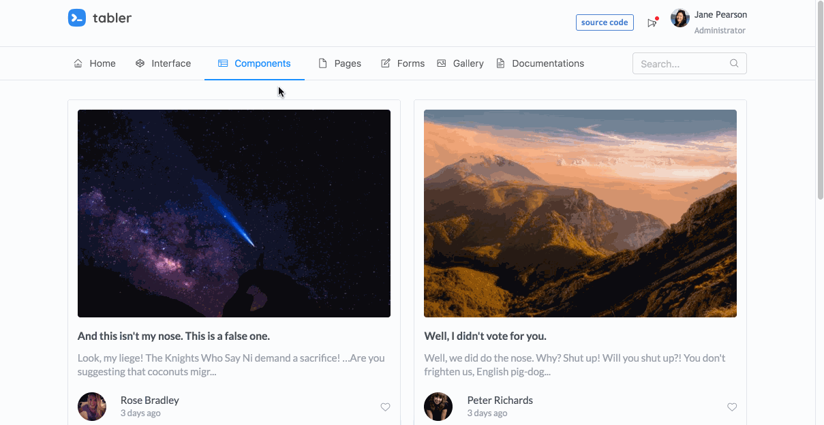Click Rose Bradley author name
The width and height of the screenshot is (824, 425).
[x=150, y=400]
